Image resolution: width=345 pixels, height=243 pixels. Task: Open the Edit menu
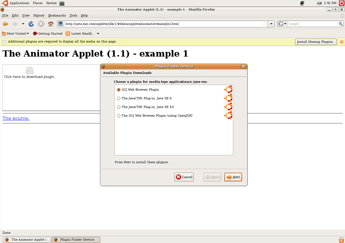tap(15, 15)
